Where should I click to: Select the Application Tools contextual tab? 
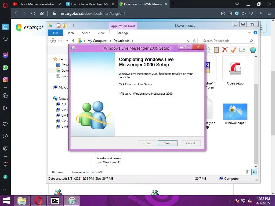point(123,26)
